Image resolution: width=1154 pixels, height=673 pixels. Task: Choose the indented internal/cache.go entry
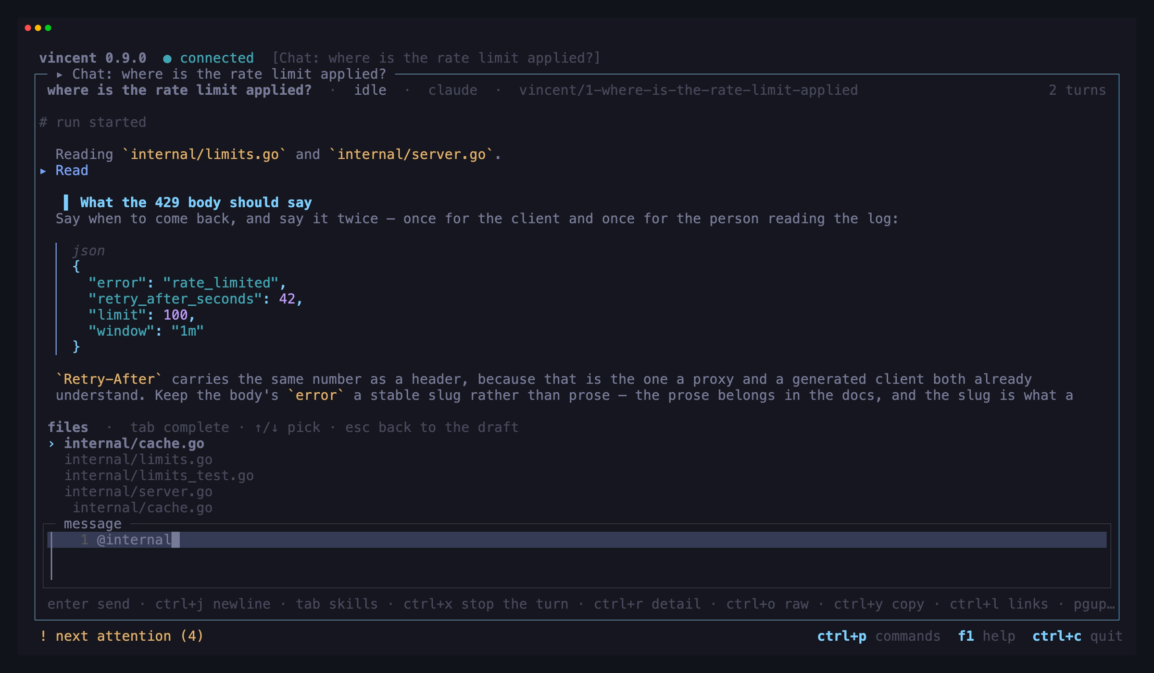[142, 508]
